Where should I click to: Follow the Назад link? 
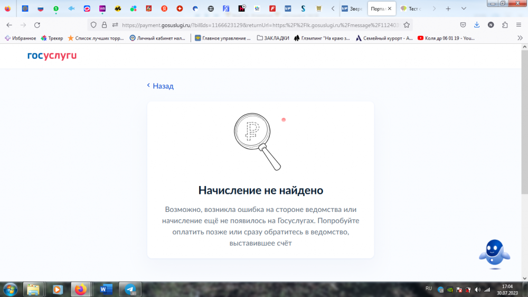[161, 86]
